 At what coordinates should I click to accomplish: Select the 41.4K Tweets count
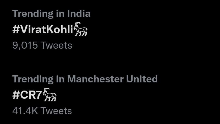tap(42, 111)
